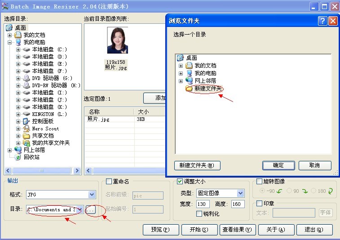This screenshot has height=240, width=340.
Task: Click 网上邻居 icon in browse dialog
Action: [189, 81]
